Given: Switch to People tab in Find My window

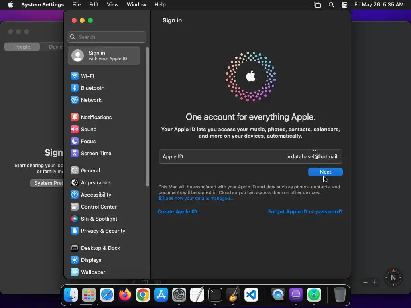Looking at the screenshot, I should [22, 47].
